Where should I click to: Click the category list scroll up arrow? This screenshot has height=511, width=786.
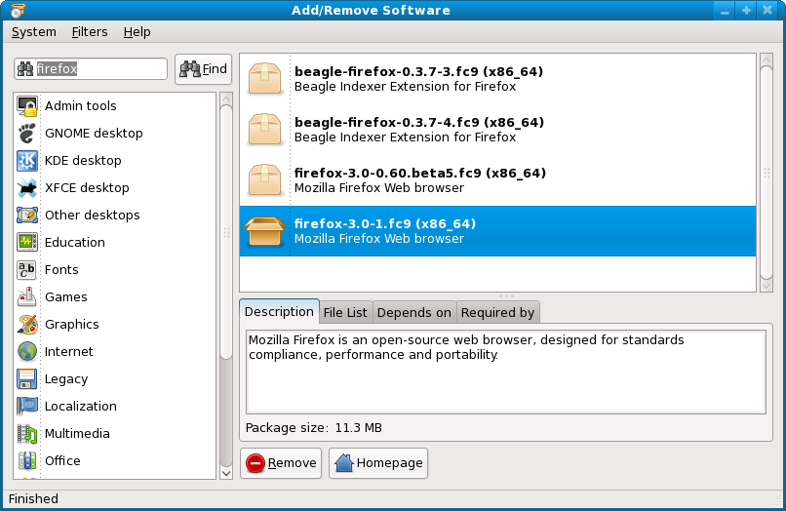[226, 98]
